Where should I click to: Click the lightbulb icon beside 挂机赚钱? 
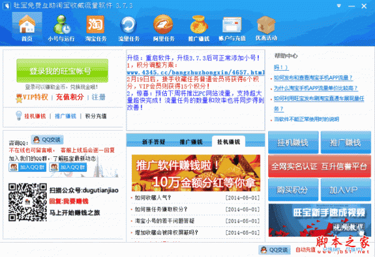(x=19, y=116)
